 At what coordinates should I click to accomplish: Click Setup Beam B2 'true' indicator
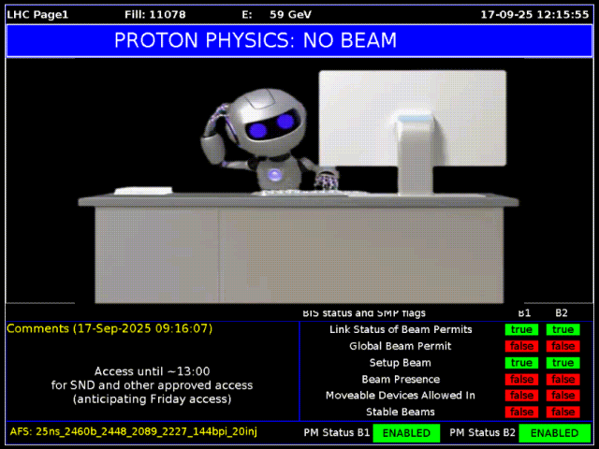(x=562, y=363)
